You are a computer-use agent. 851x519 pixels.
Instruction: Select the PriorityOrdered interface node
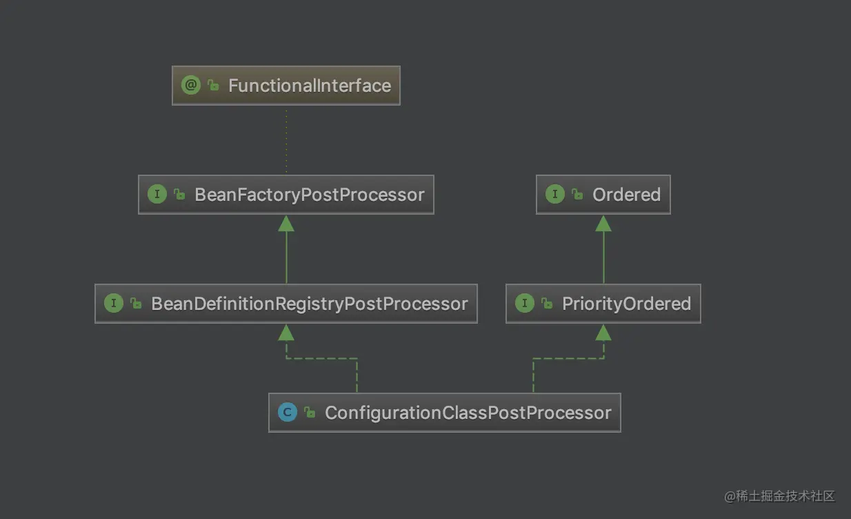pyautogui.click(x=603, y=304)
